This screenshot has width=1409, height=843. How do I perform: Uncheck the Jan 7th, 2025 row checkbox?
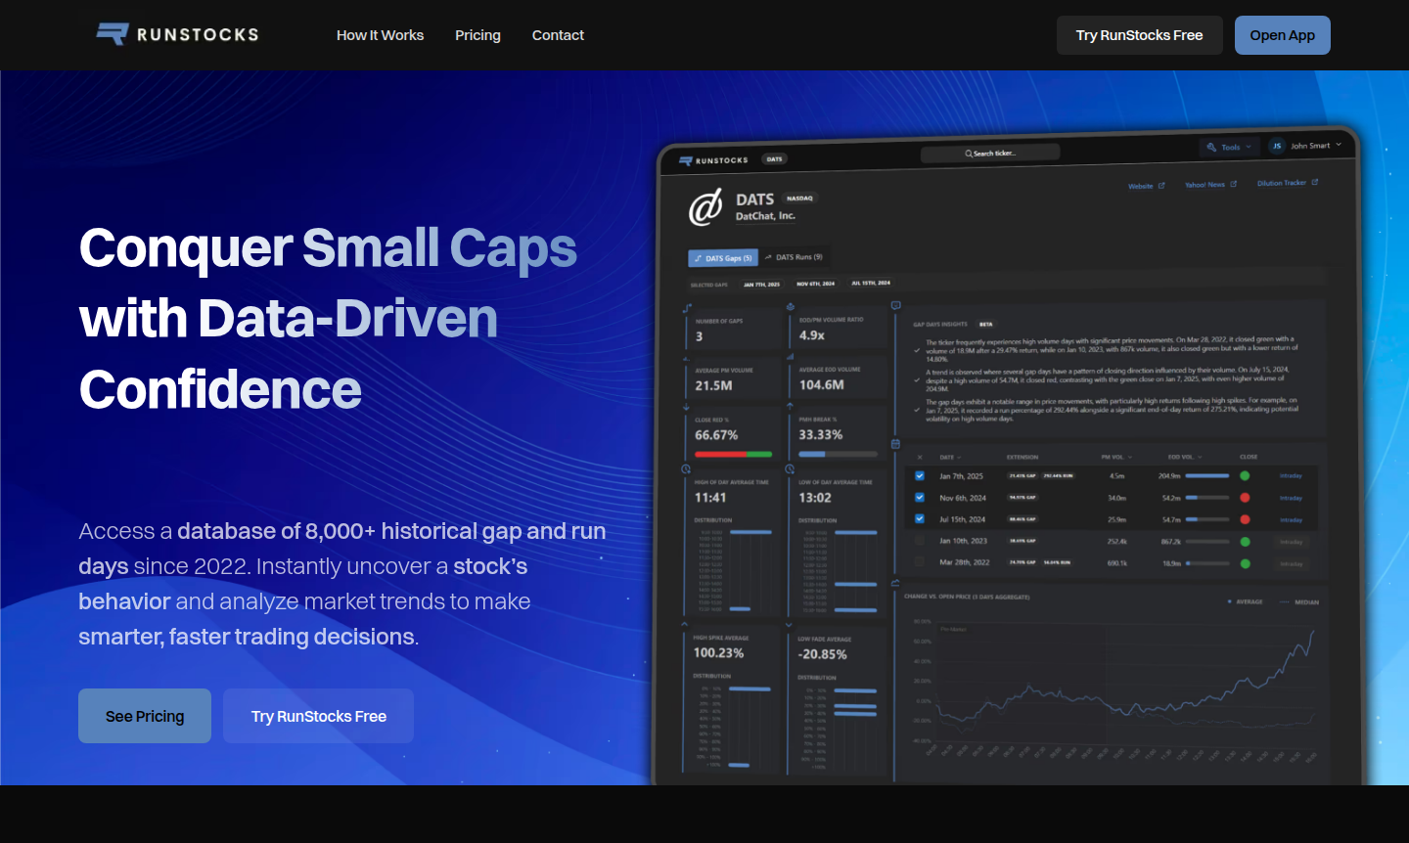pyautogui.click(x=920, y=476)
